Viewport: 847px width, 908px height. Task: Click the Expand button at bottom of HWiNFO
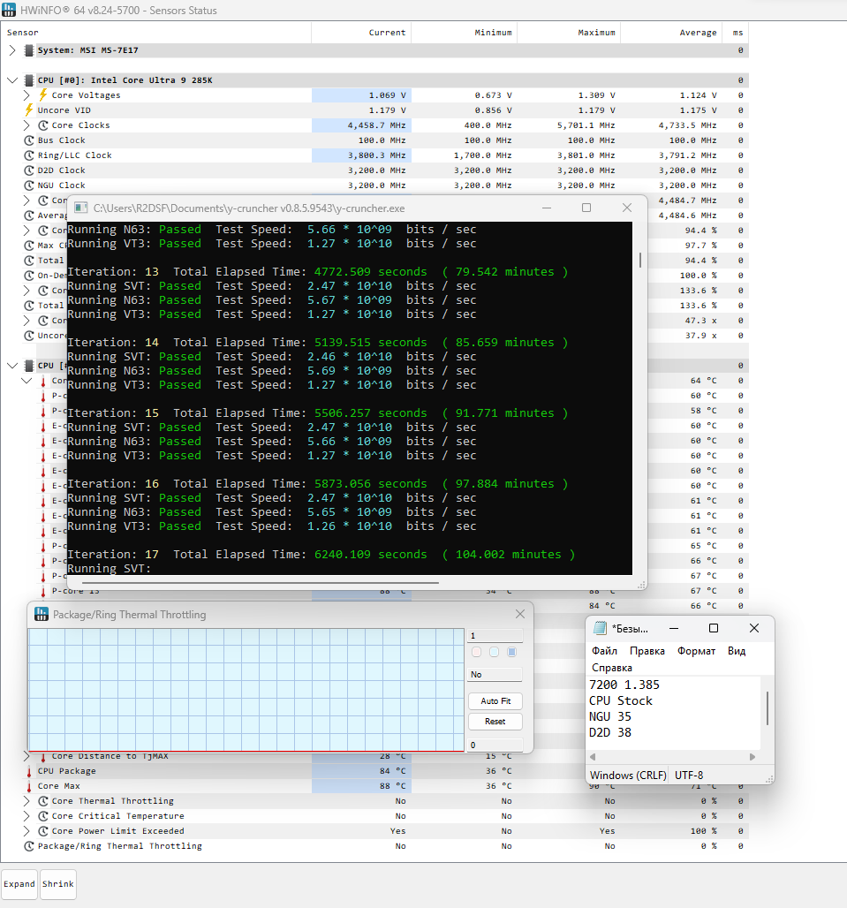19,884
